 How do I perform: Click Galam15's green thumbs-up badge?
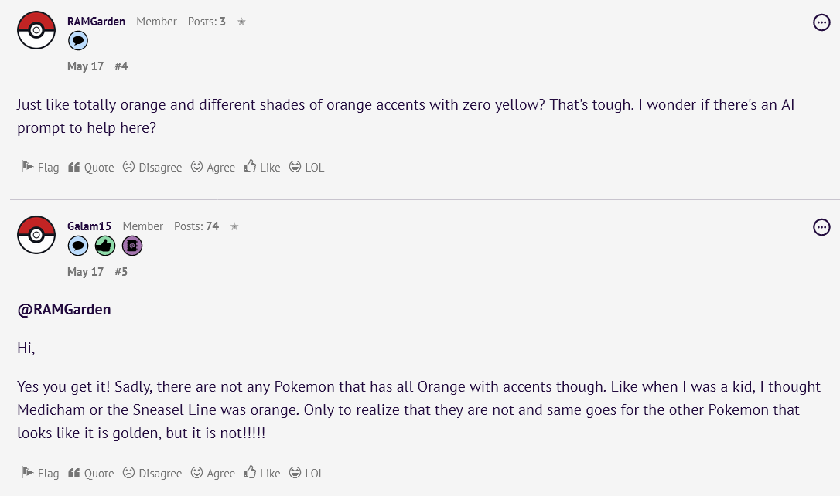105,246
